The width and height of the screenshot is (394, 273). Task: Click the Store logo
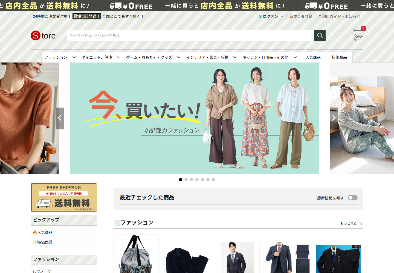[x=43, y=35]
